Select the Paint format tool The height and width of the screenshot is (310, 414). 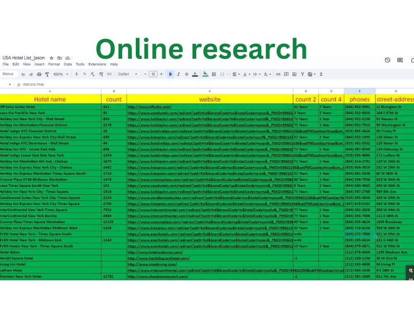tap(47, 74)
